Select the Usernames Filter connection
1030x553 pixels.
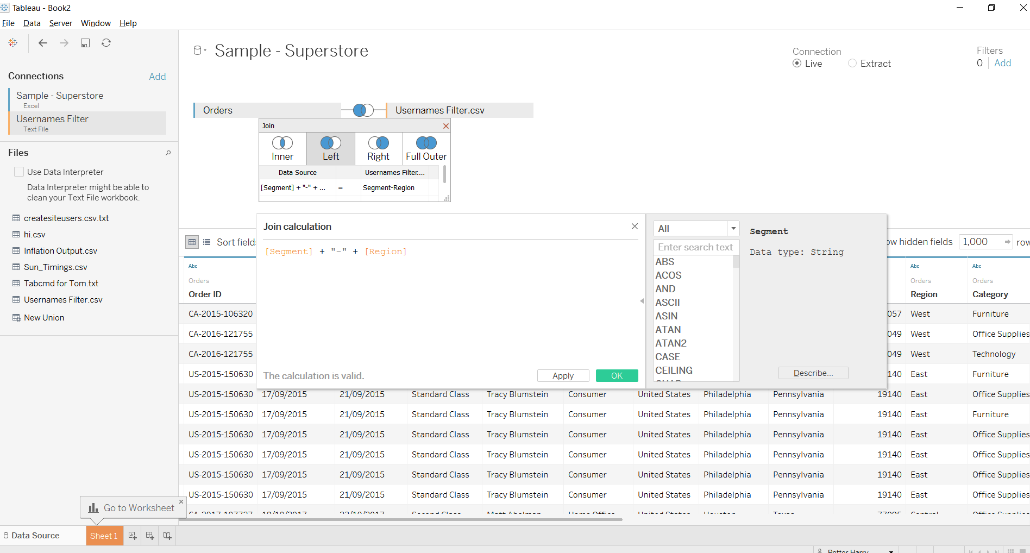pyautogui.click(x=88, y=123)
